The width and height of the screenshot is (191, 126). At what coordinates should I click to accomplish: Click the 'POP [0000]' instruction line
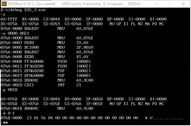click(46, 75)
